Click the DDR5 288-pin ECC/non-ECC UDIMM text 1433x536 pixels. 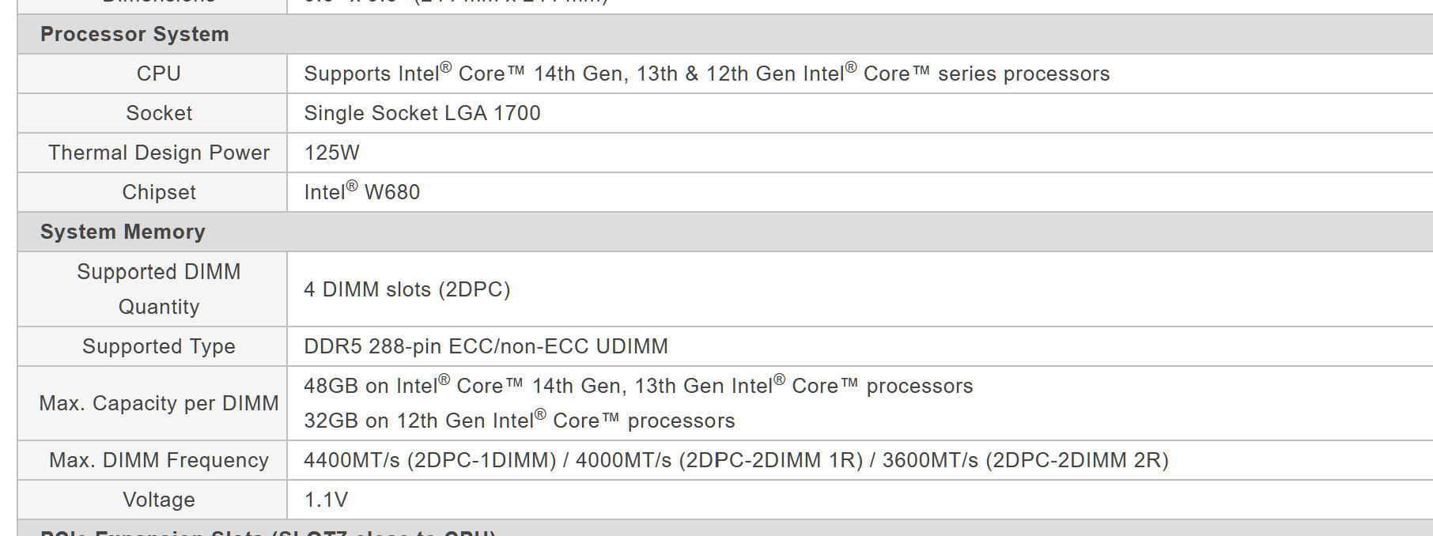pyautogui.click(x=486, y=347)
